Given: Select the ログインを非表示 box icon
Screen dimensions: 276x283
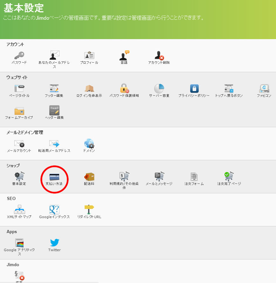Looking at the screenshot, I should coord(89,88).
